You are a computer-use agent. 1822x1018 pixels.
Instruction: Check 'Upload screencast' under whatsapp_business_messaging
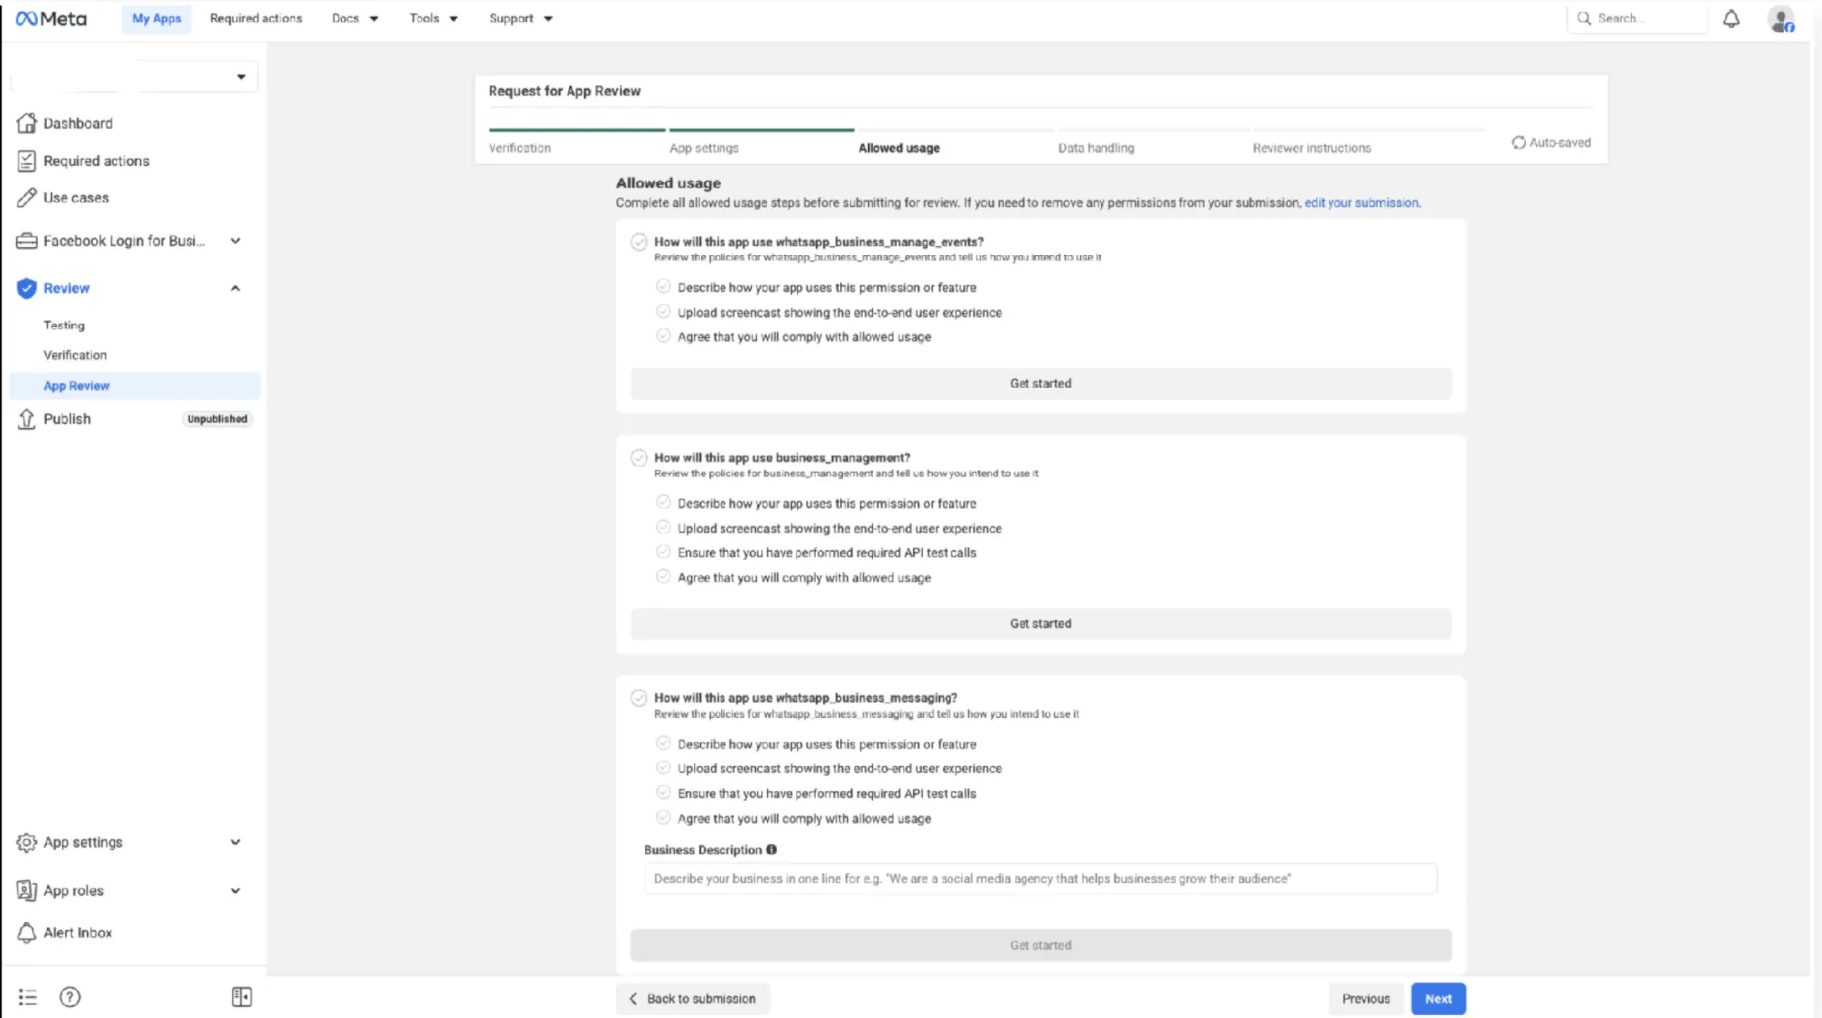point(663,768)
